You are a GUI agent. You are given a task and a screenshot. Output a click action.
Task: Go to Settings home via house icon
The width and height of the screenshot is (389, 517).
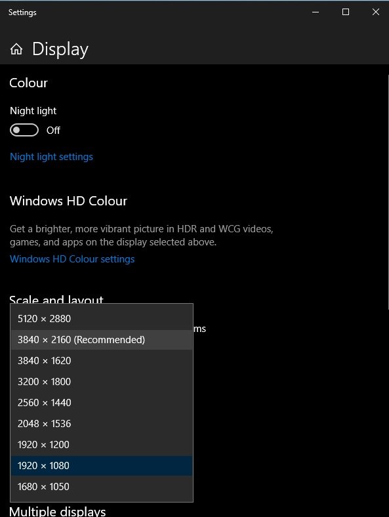[x=16, y=49]
